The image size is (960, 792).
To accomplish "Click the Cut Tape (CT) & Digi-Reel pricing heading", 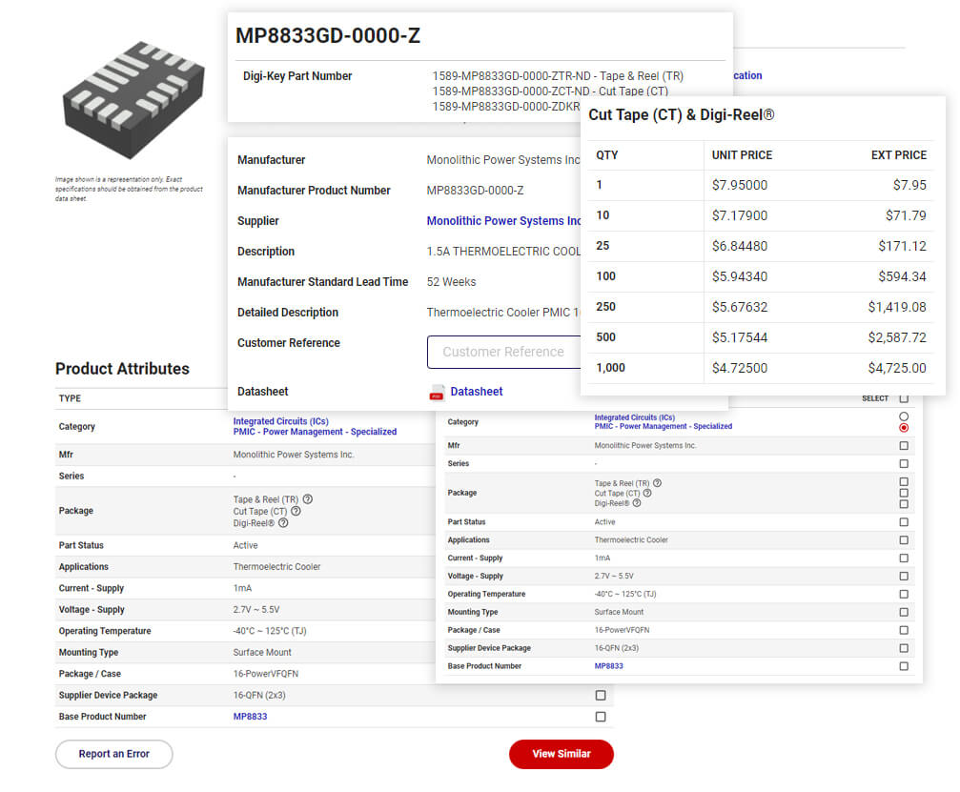I will pyautogui.click(x=682, y=115).
